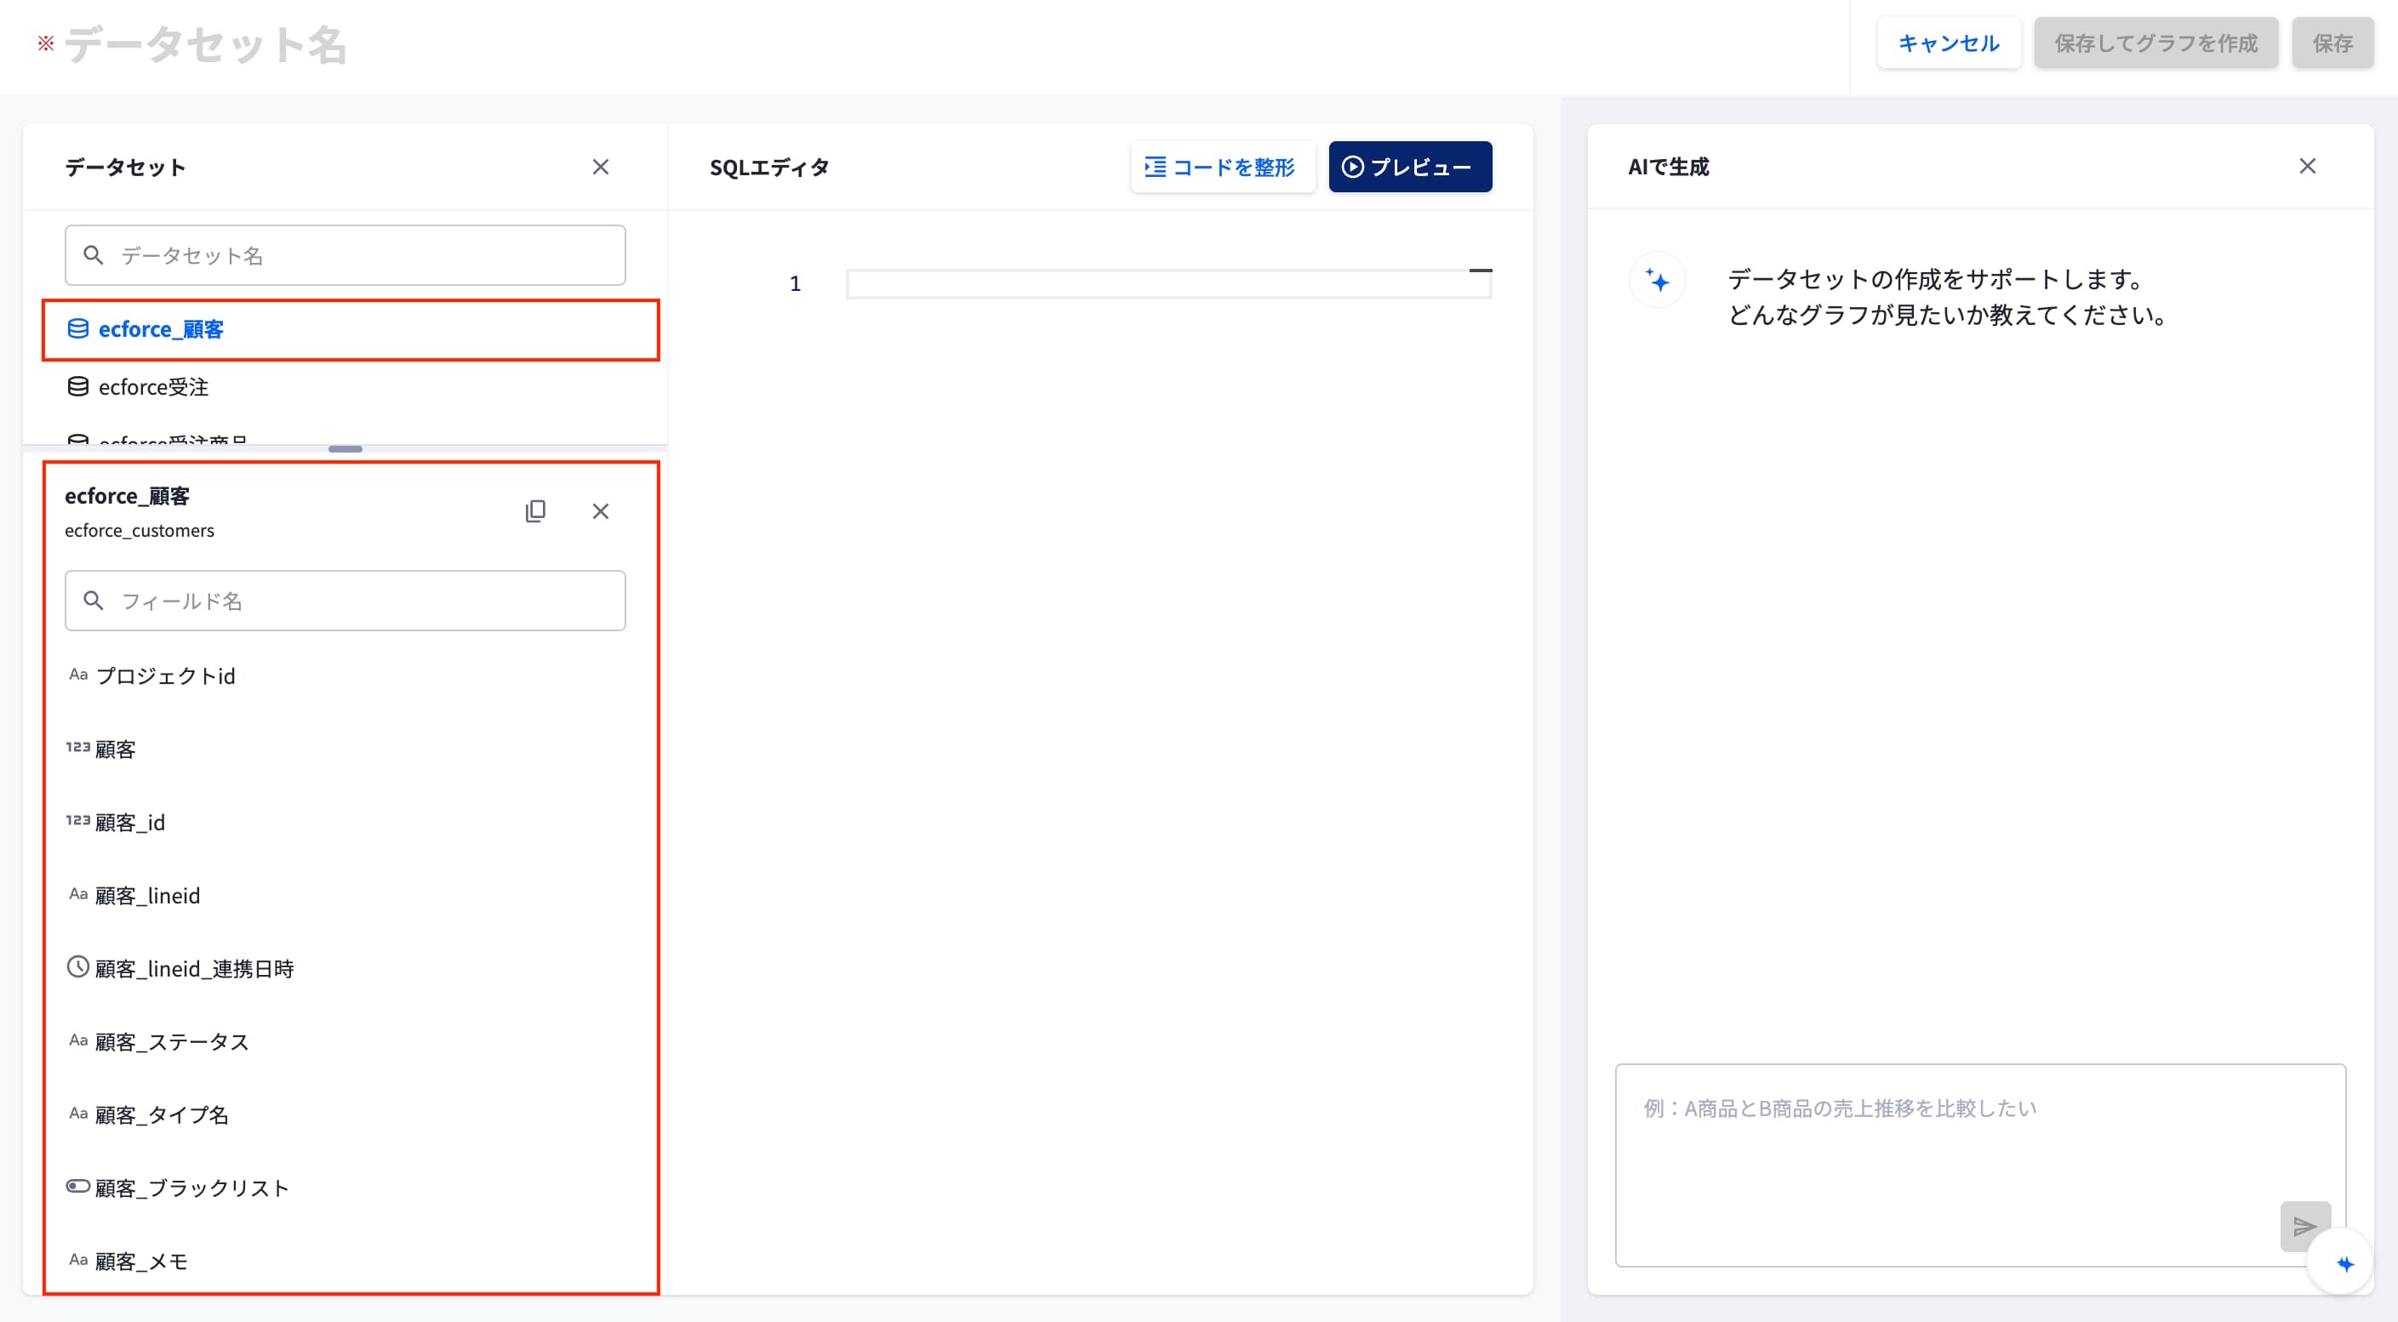This screenshot has width=2398, height=1322.
Task: Click the database icon beside ecforce受注
Action: (x=78, y=387)
